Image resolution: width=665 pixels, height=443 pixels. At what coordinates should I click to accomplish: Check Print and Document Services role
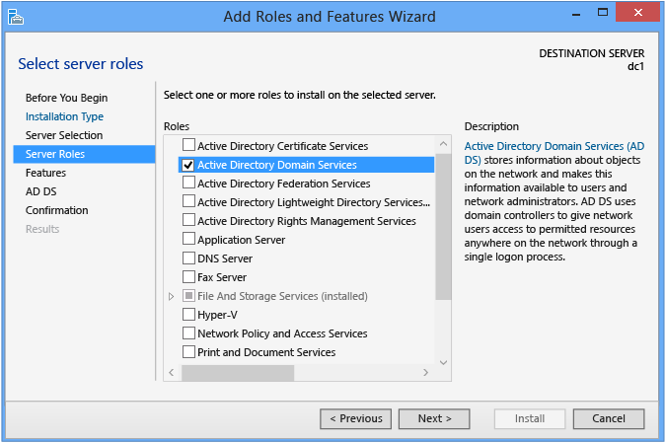tap(188, 352)
